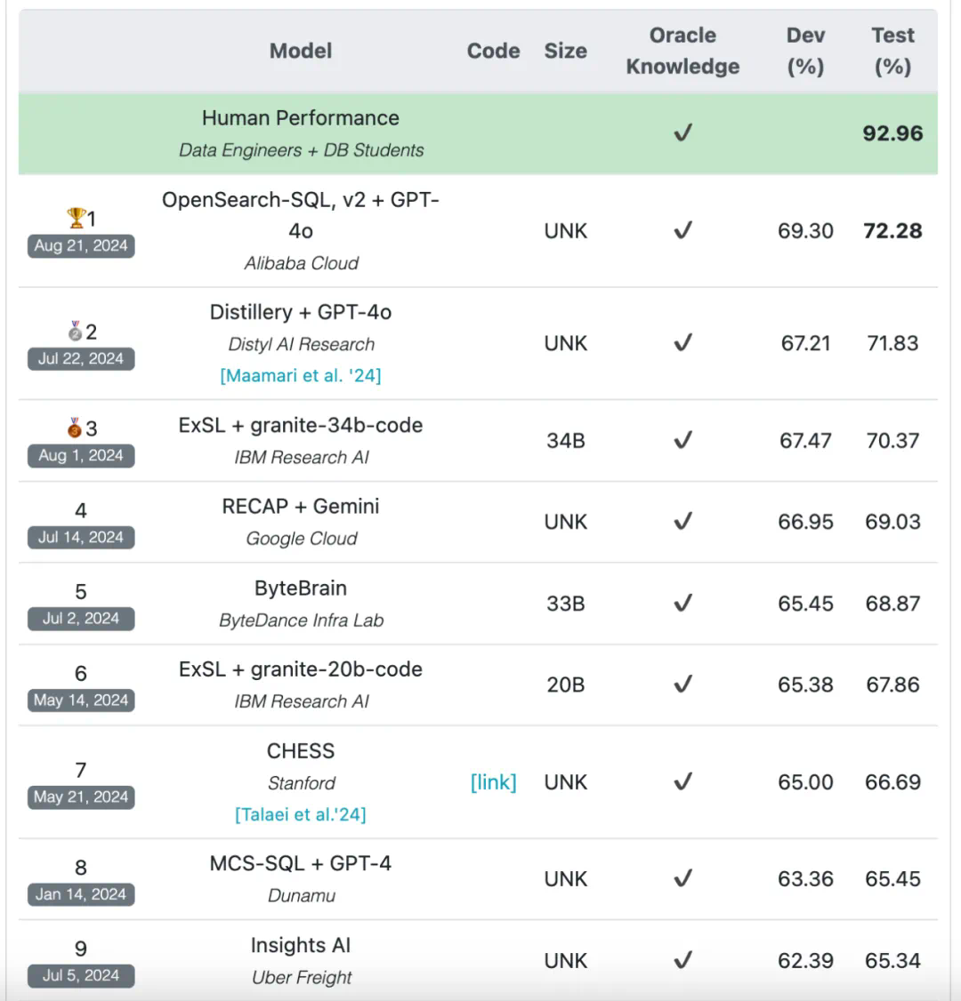Click the Oracle Knowledge column header

tap(682, 51)
